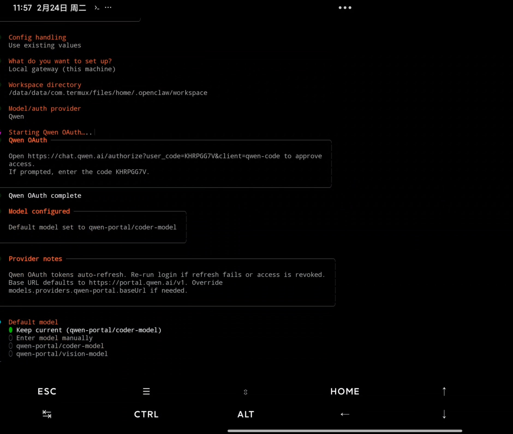Tap the bottom home indicator bar
This screenshot has height=434, width=513.
coord(345,431)
